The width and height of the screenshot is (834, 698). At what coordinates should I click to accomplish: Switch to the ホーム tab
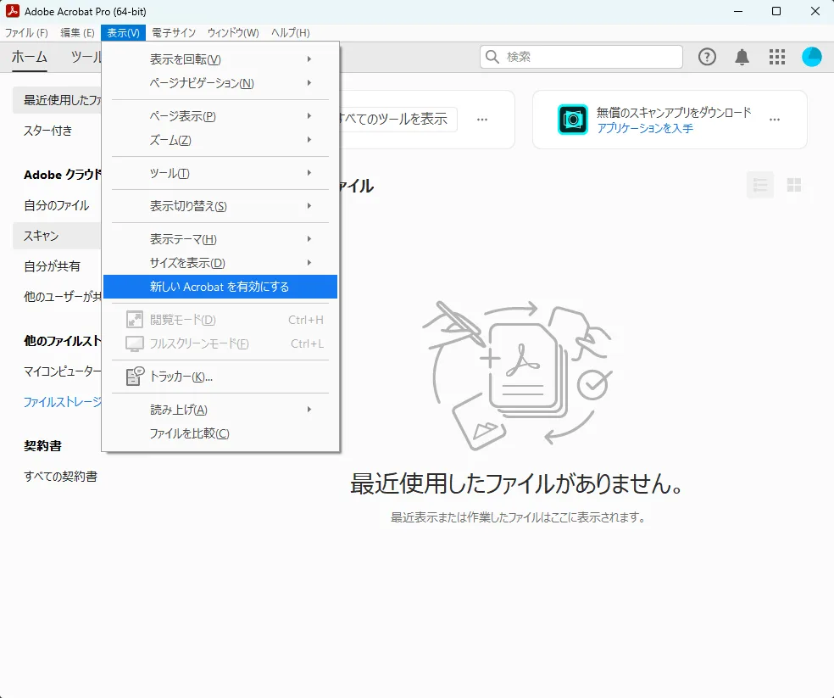point(30,57)
